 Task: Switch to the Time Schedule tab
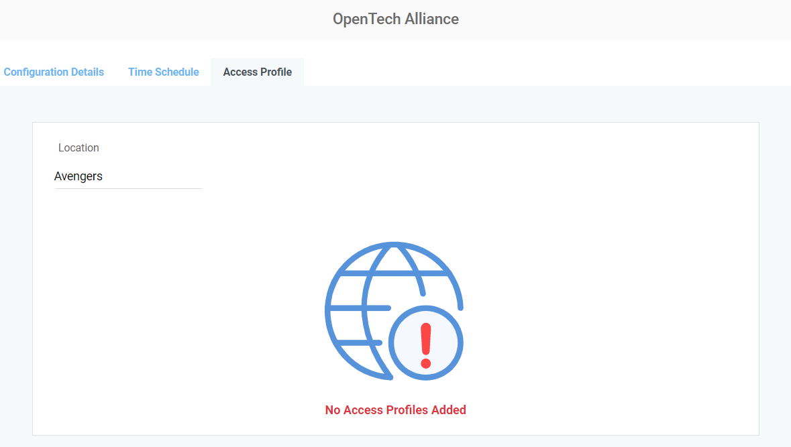tap(164, 72)
